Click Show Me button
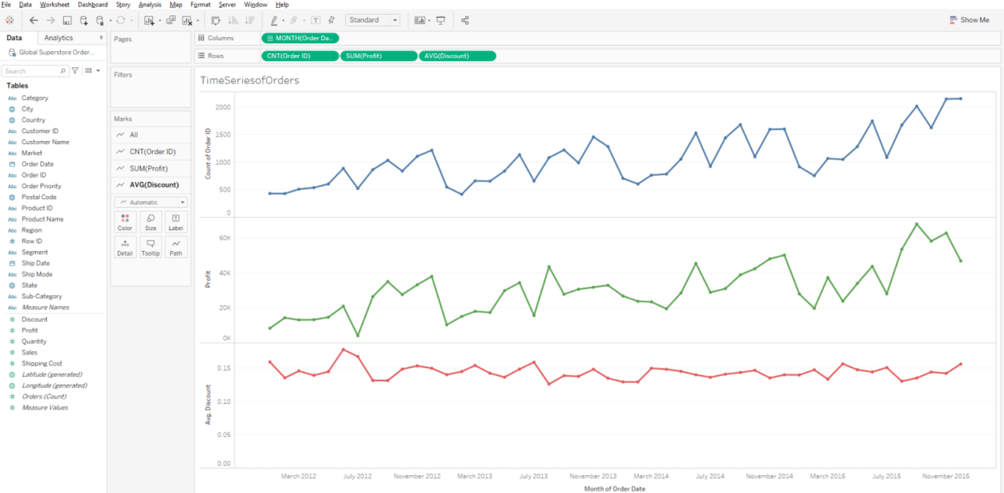 tap(969, 20)
